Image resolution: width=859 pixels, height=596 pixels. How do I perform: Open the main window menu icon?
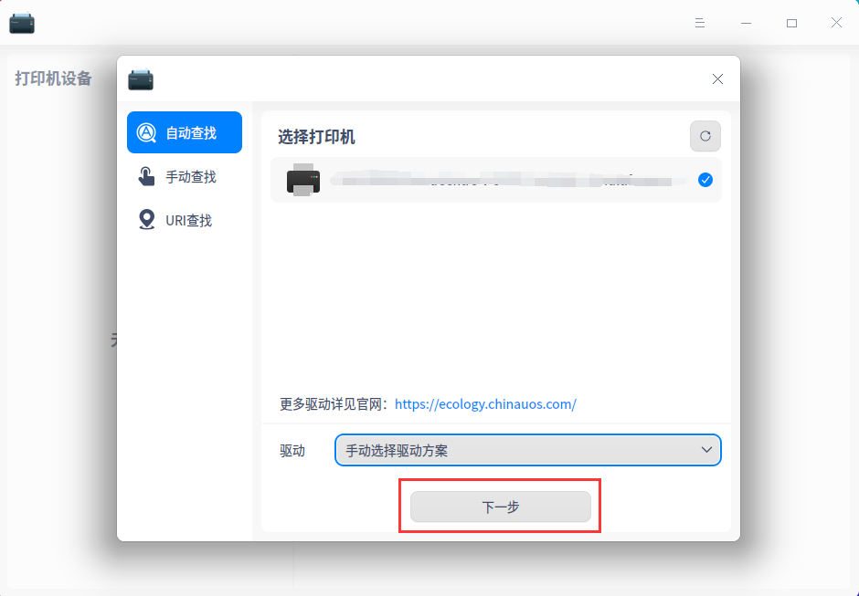click(700, 23)
